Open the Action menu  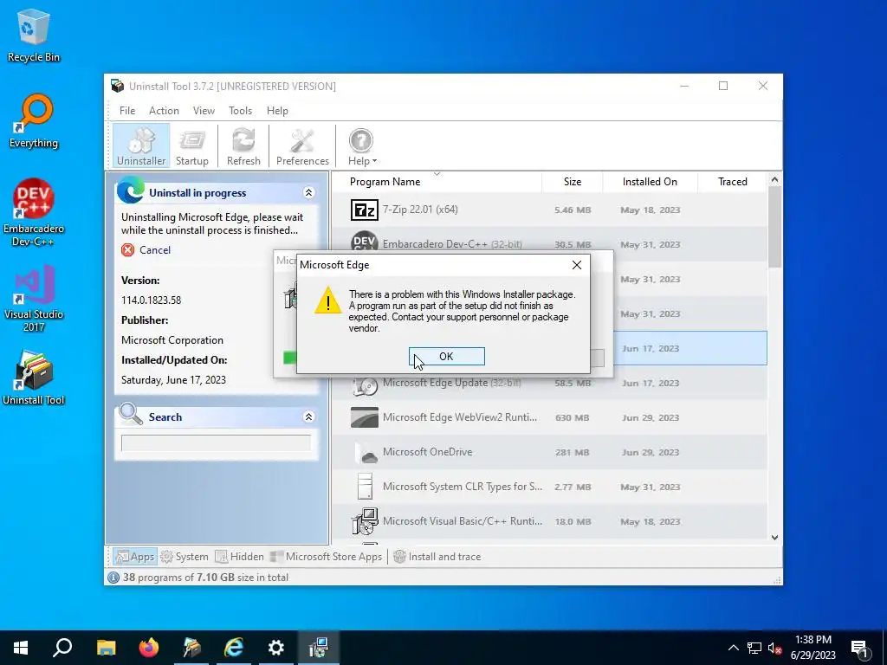point(164,111)
